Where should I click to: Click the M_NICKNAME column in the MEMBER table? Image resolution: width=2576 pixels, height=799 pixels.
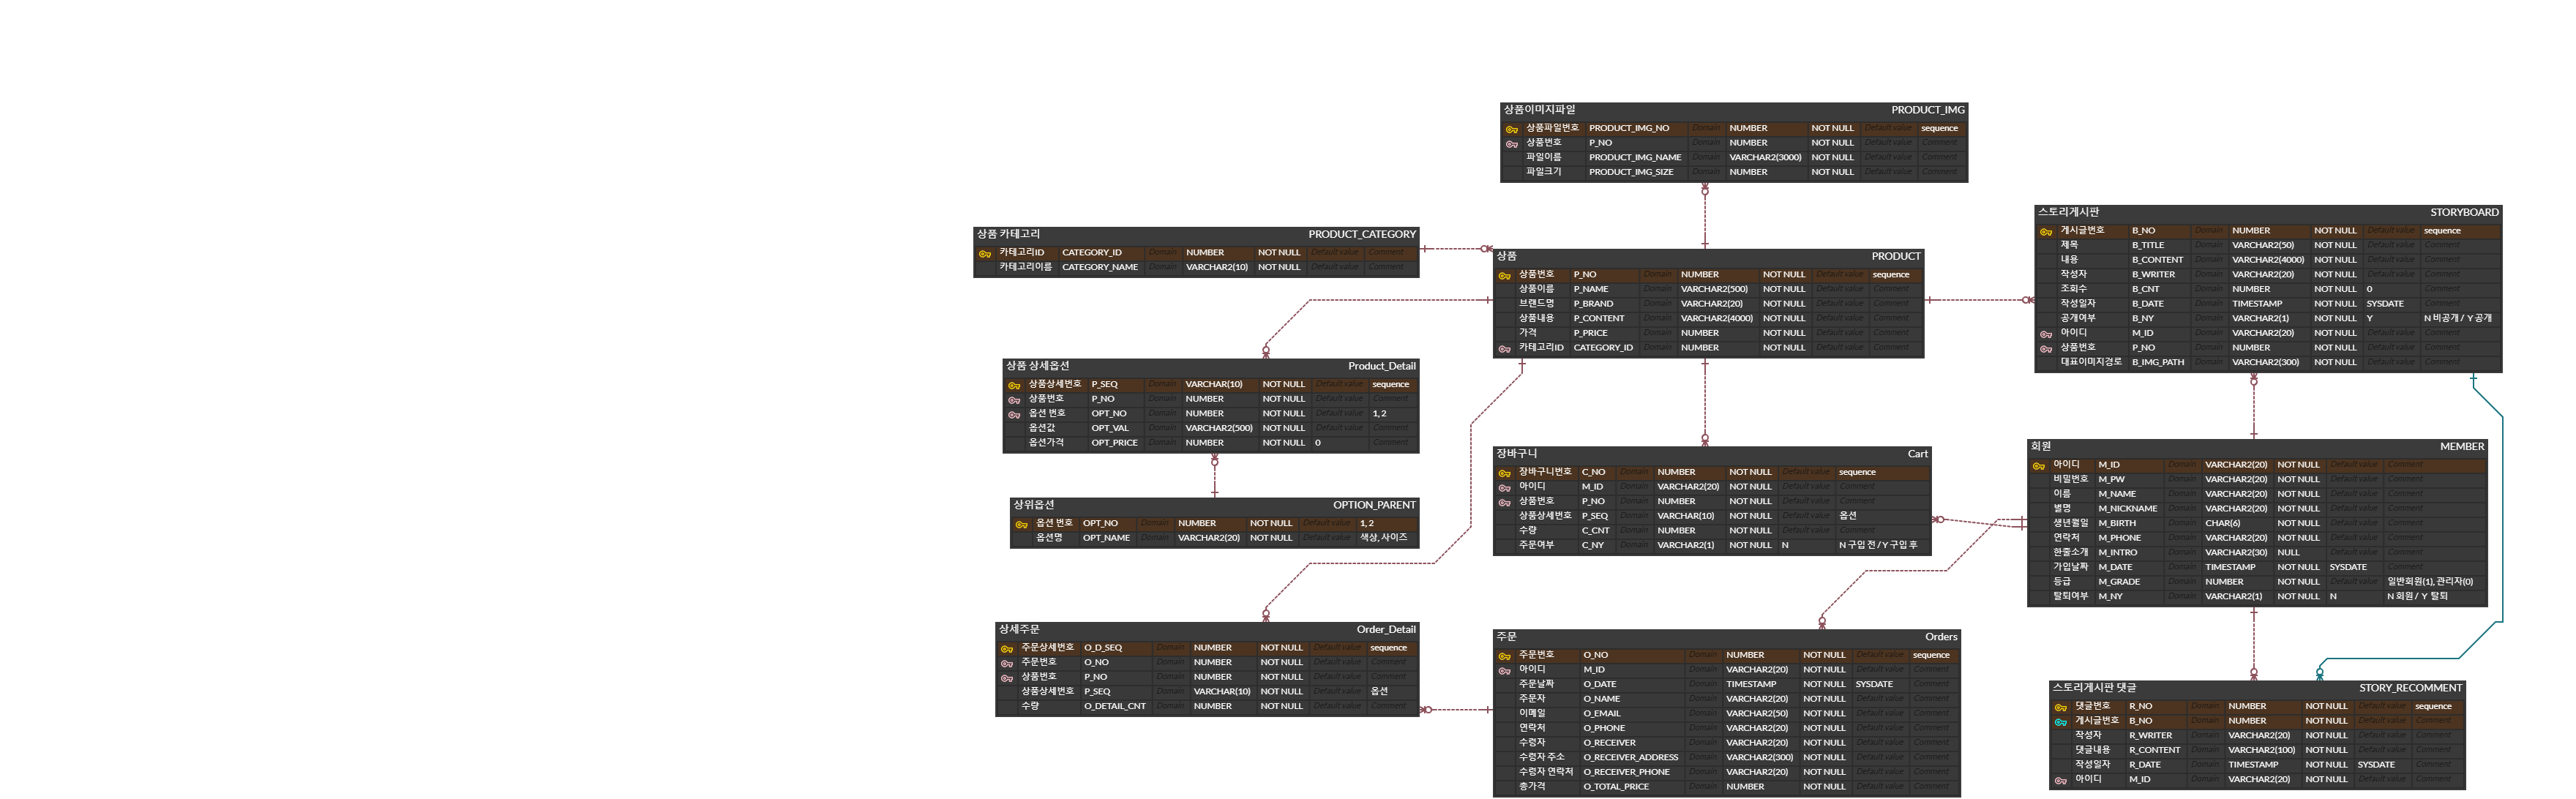2127,509
